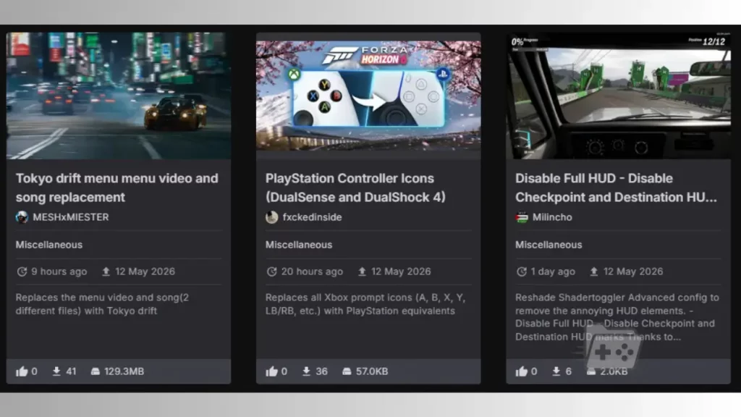Click download icon next to 36

pyautogui.click(x=306, y=371)
